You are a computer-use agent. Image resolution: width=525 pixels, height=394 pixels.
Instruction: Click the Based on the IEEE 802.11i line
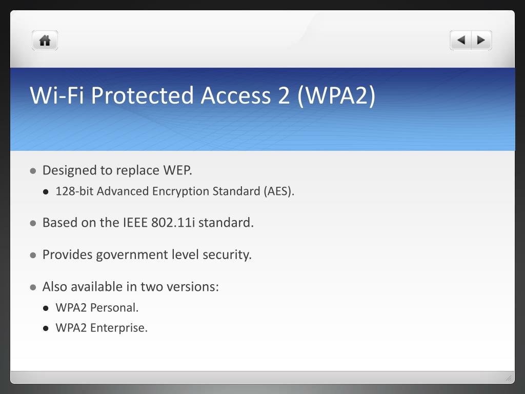click(148, 223)
